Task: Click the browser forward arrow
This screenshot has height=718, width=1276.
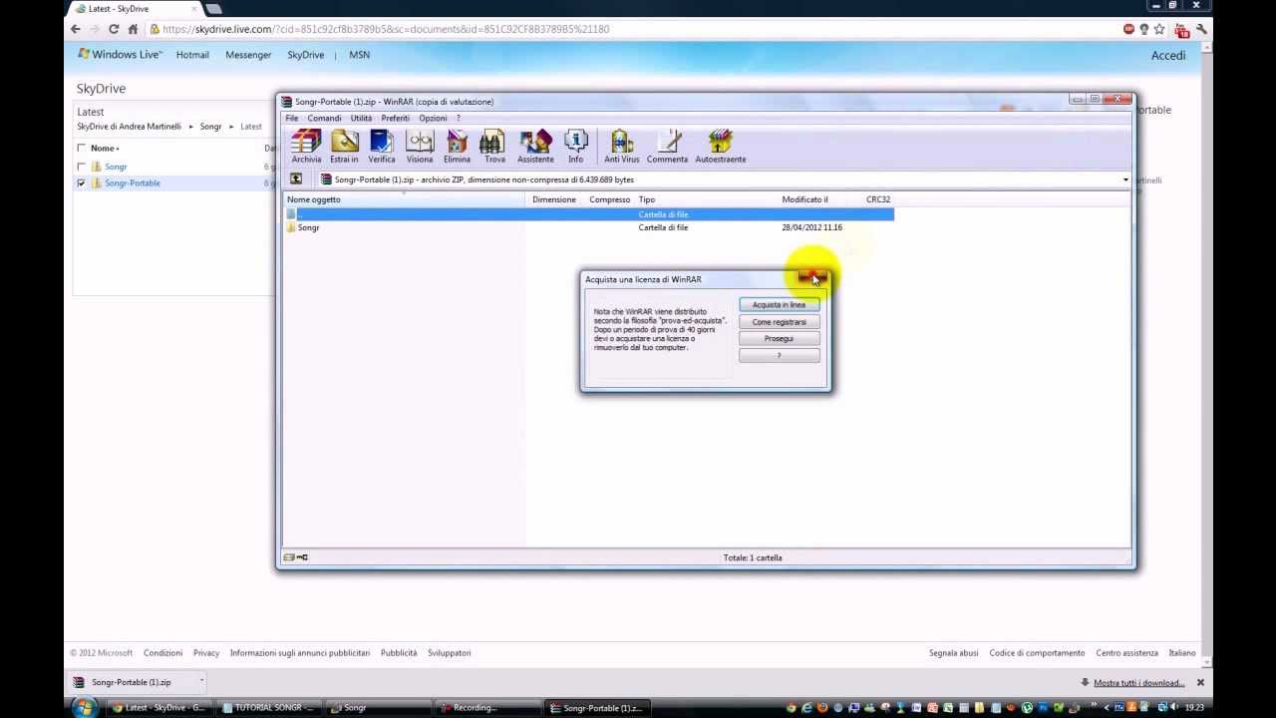Action: click(95, 29)
